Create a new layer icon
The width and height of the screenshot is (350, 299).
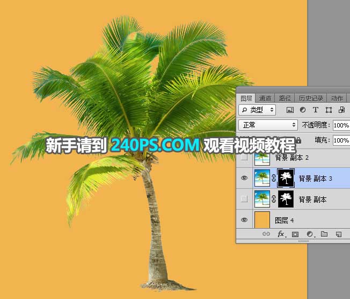pyautogui.click(x=339, y=234)
